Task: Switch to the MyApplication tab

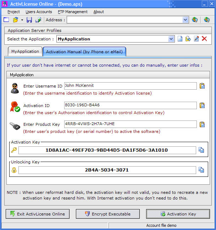Action: pos(25,51)
